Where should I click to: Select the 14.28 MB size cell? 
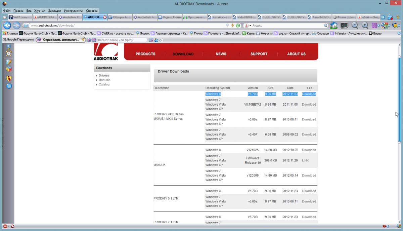coord(270,150)
